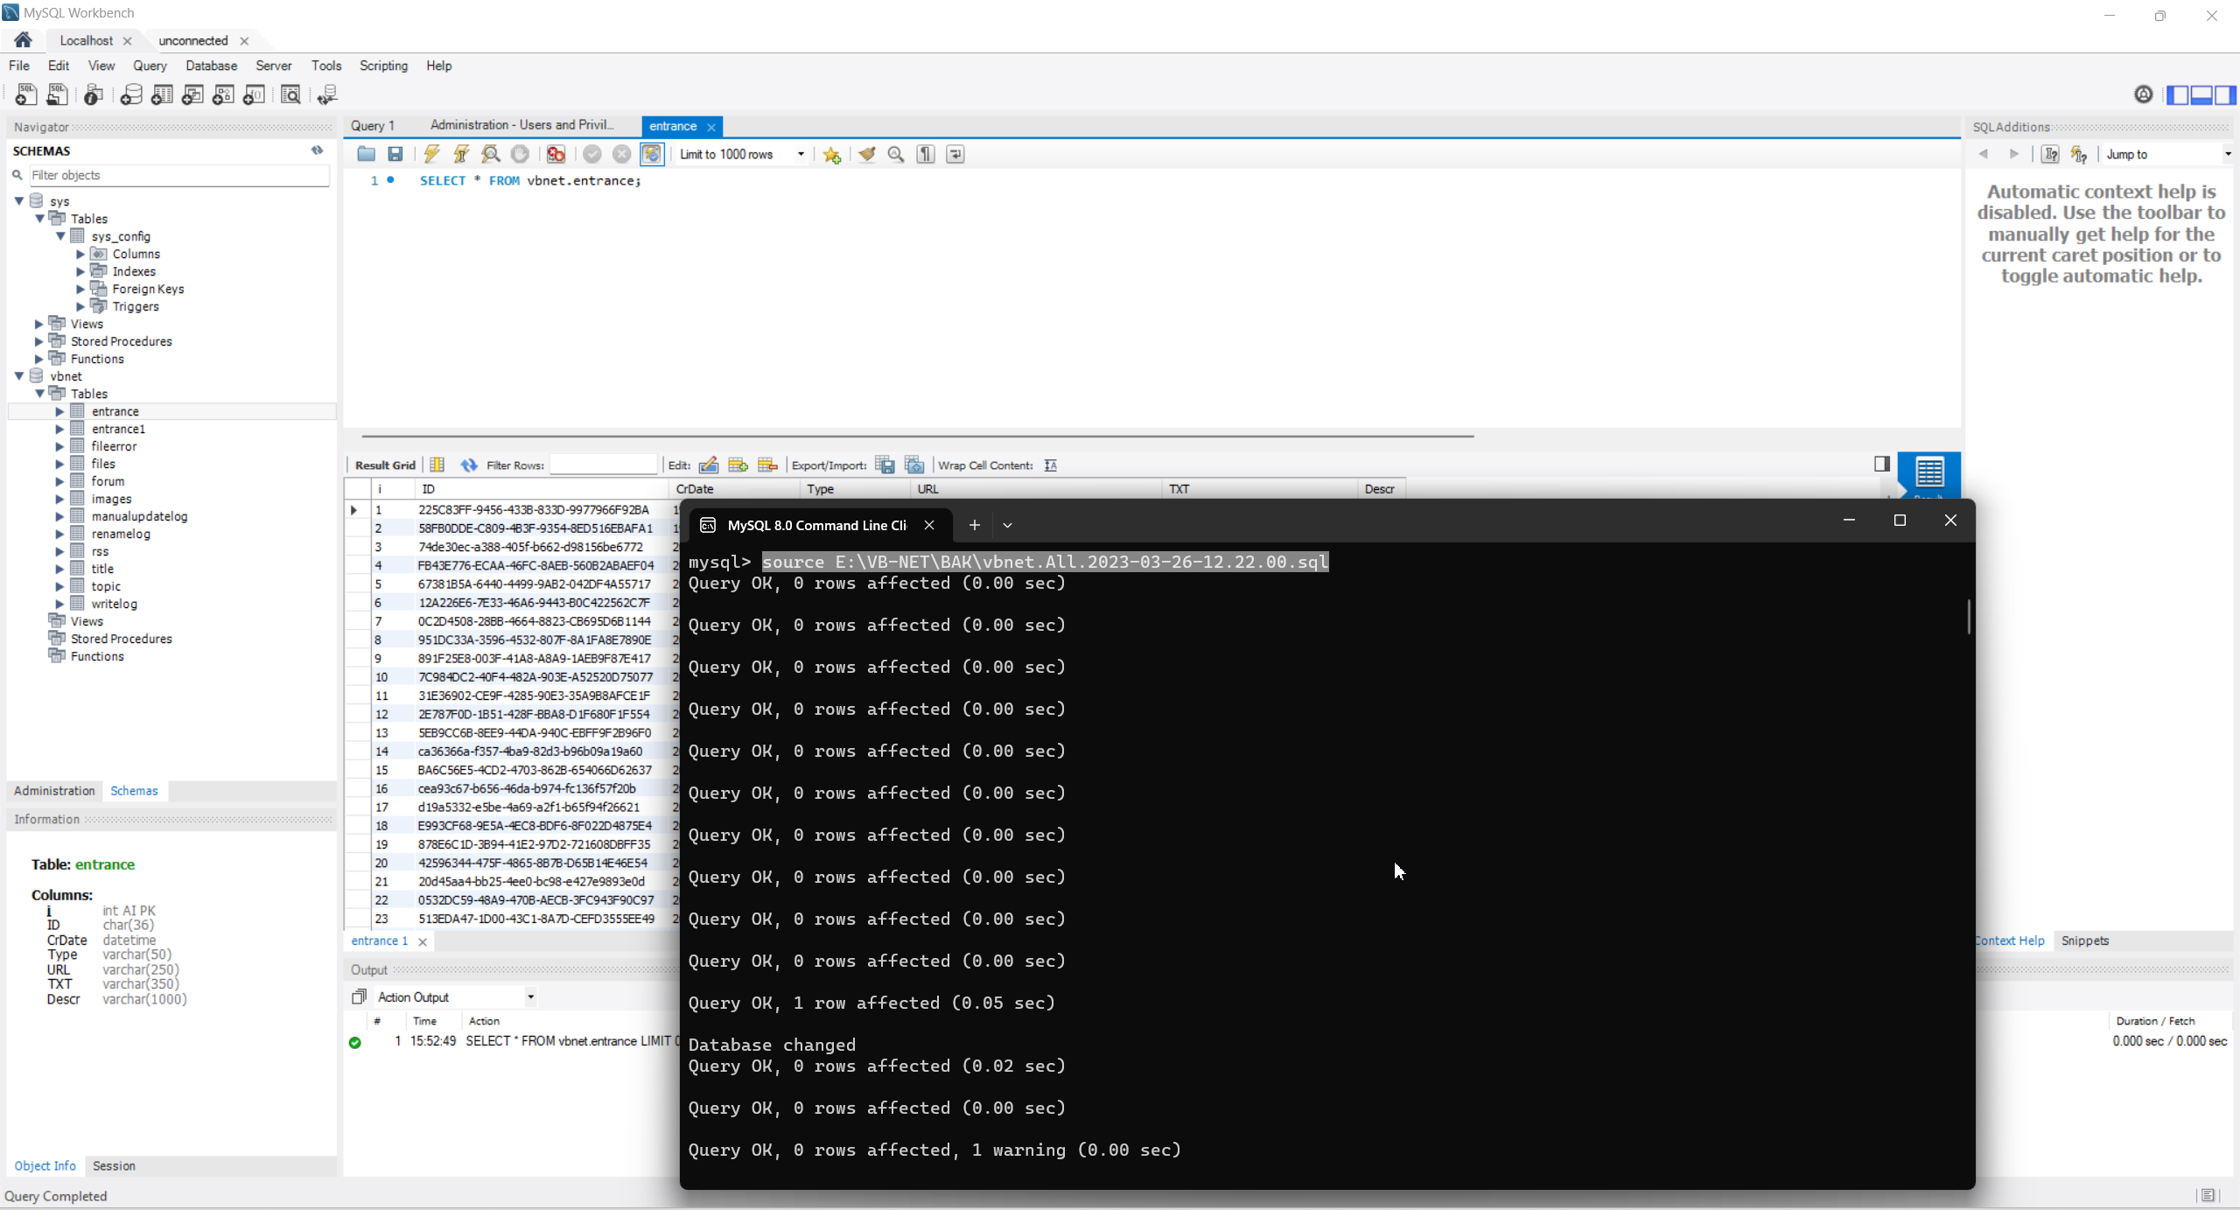Viewport: 2240px width, 1210px height.
Task: Refresh result grid data icon
Action: (x=469, y=465)
